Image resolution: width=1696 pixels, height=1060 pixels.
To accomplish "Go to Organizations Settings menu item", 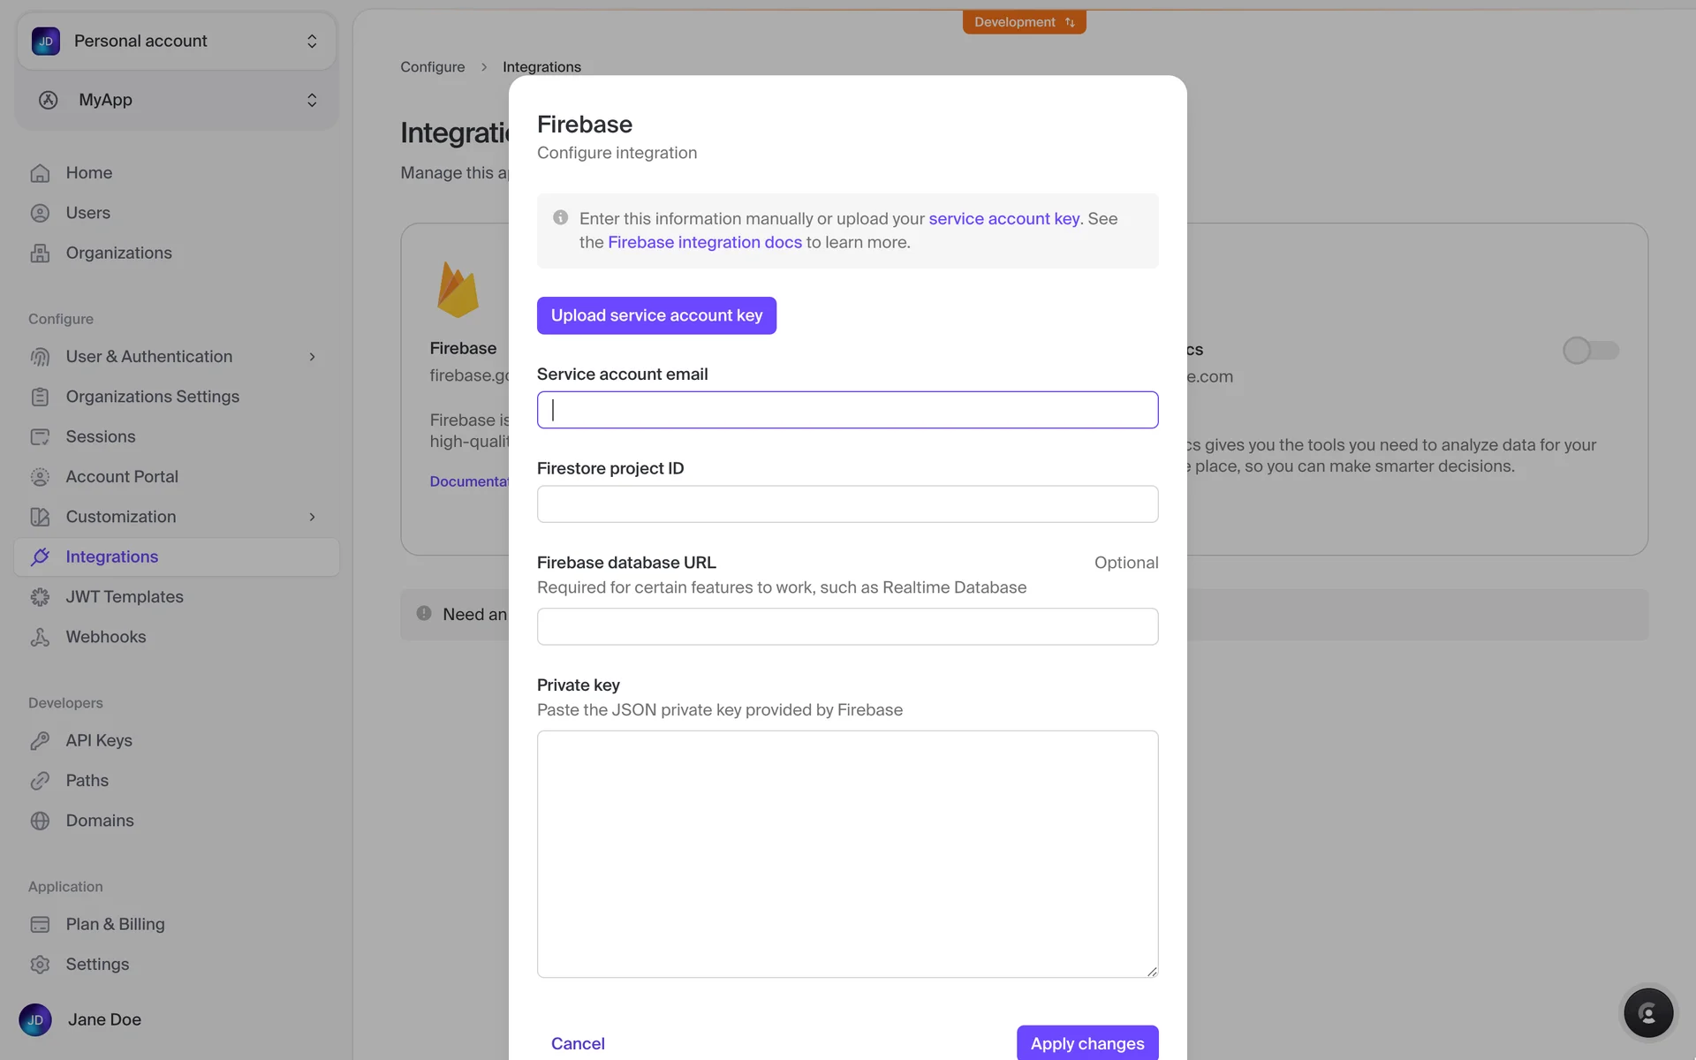I will tap(152, 397).
